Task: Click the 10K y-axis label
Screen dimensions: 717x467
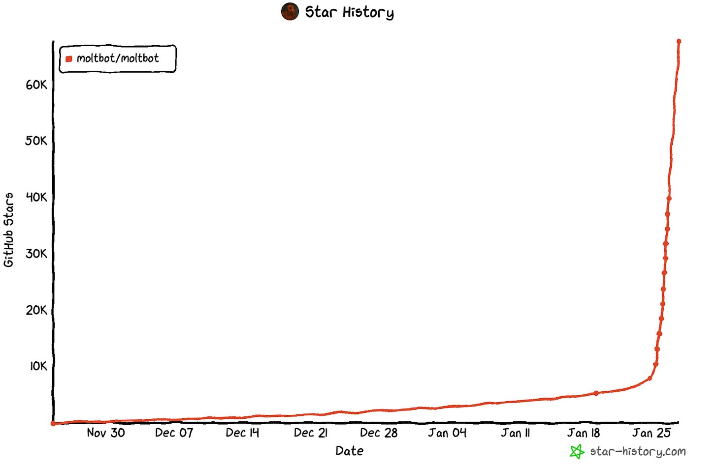Action: (38, 366)
